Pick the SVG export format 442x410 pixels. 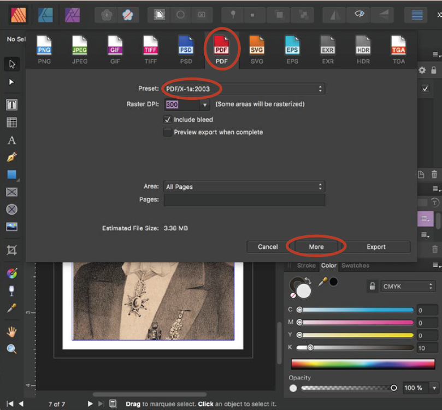(x=257, y=46)
